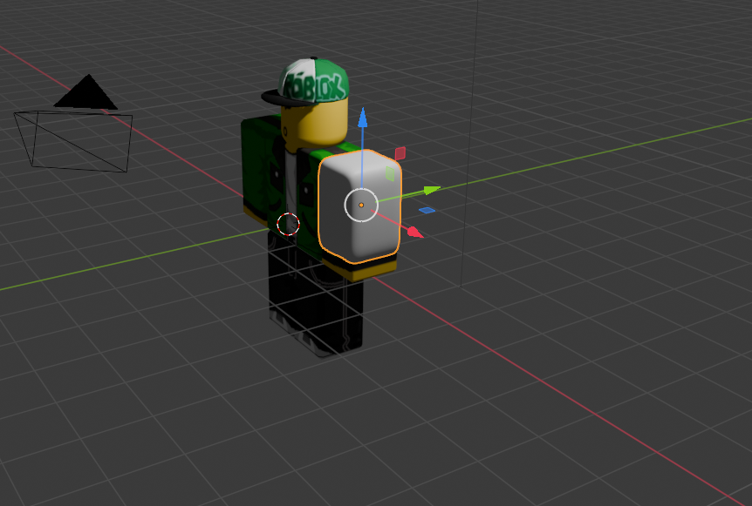Click the red-white 3D cursor
This screenshot has height=506, width=752.
(288, 224)
